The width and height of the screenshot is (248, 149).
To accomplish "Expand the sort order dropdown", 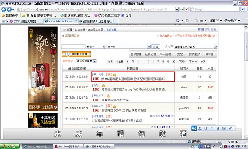I will pyautogui.click(x=86, y=61).
